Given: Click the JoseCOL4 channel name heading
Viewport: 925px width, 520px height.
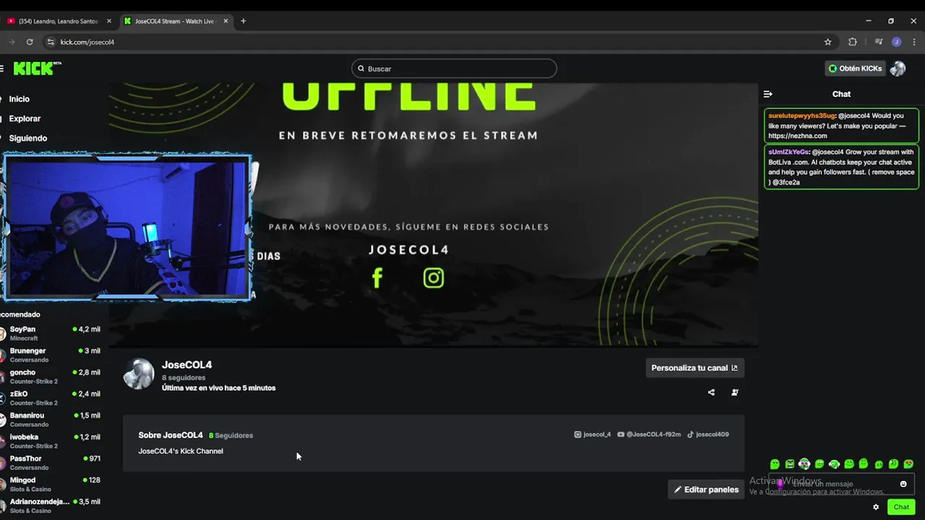Looking at the screenshot, I should pyautogui.click(x=186, y=365).
